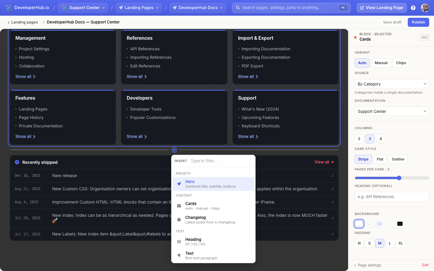This screenshot has width=434, height=271.
Task: Expand the Page settings section
Action: (x=368, y=265)
